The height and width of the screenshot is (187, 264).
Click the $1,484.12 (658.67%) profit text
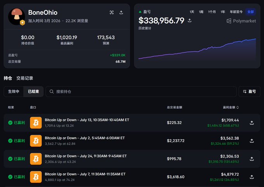point(223,126)
